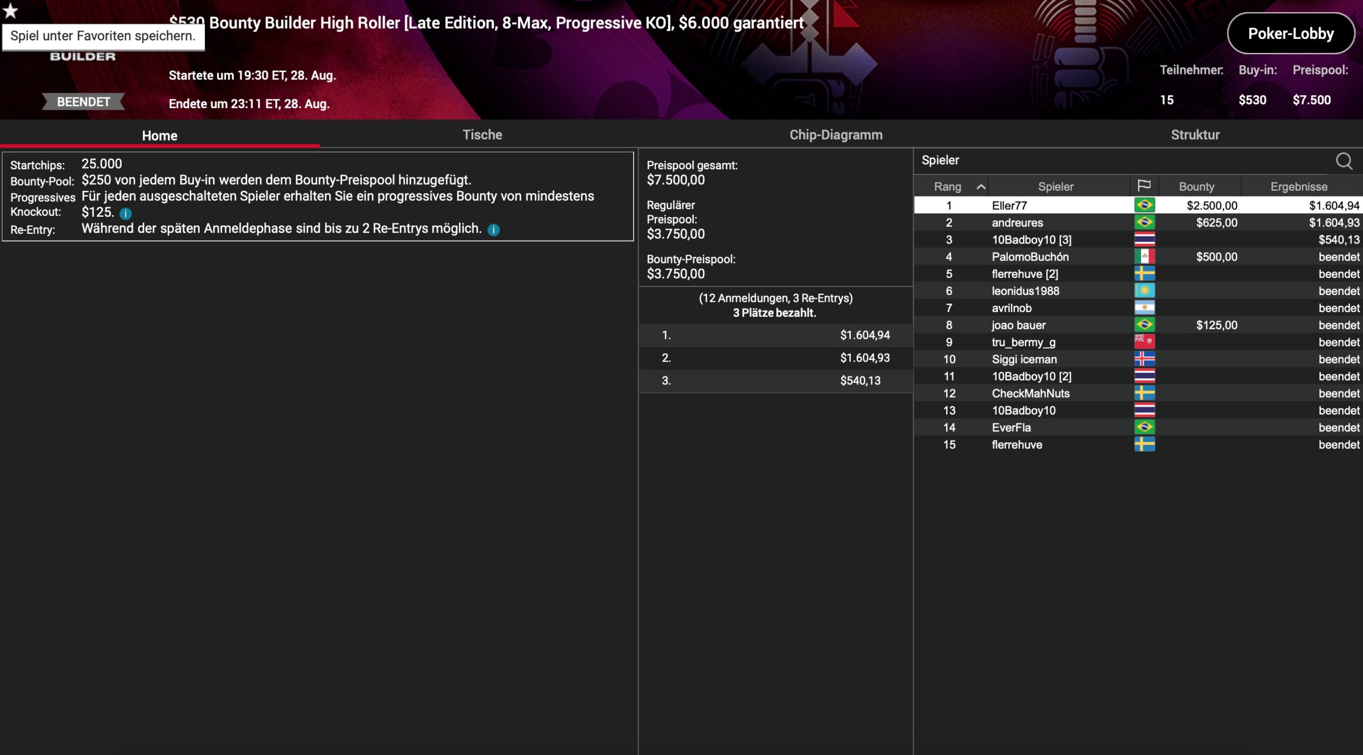Switch to the Tische tab

482,135
